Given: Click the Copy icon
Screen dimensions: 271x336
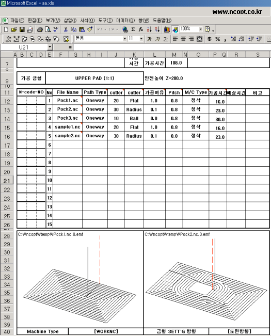Looking at the screenshot, I should pos(73,29).
